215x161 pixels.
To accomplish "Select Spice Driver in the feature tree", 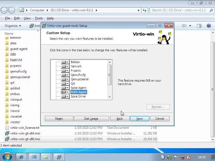I will click(x=78, y=96).
